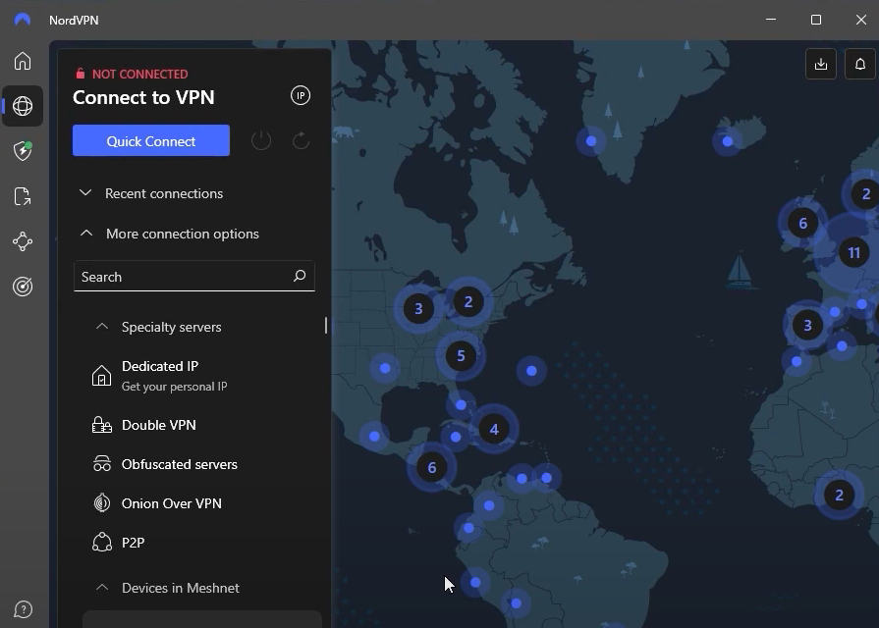879x628 pixels.
Task: Click the Search input field
Action: coord(193,276)
